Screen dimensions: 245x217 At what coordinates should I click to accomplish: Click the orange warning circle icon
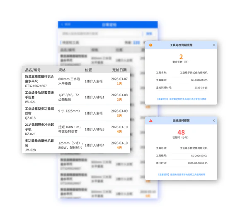coord(150,45)
